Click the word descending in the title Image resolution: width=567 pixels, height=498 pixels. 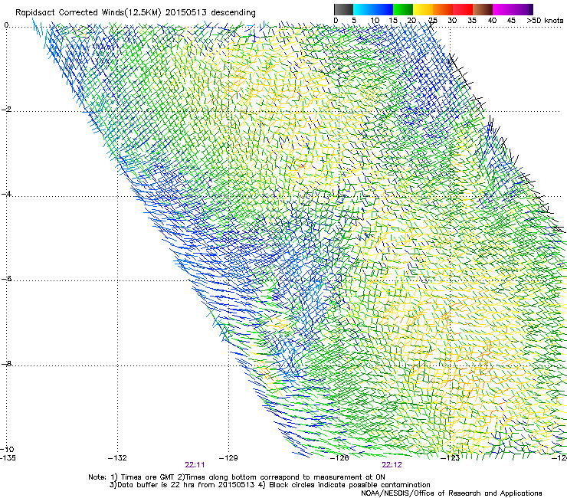point(233,13)
